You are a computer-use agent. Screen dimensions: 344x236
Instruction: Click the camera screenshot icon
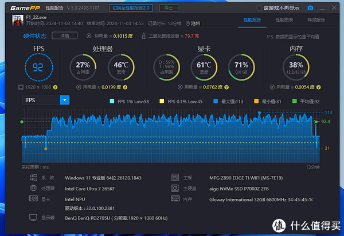pos(310,8)
